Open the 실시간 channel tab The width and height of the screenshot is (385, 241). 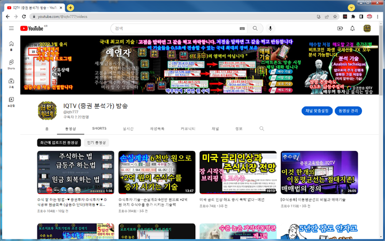(128, 129)
